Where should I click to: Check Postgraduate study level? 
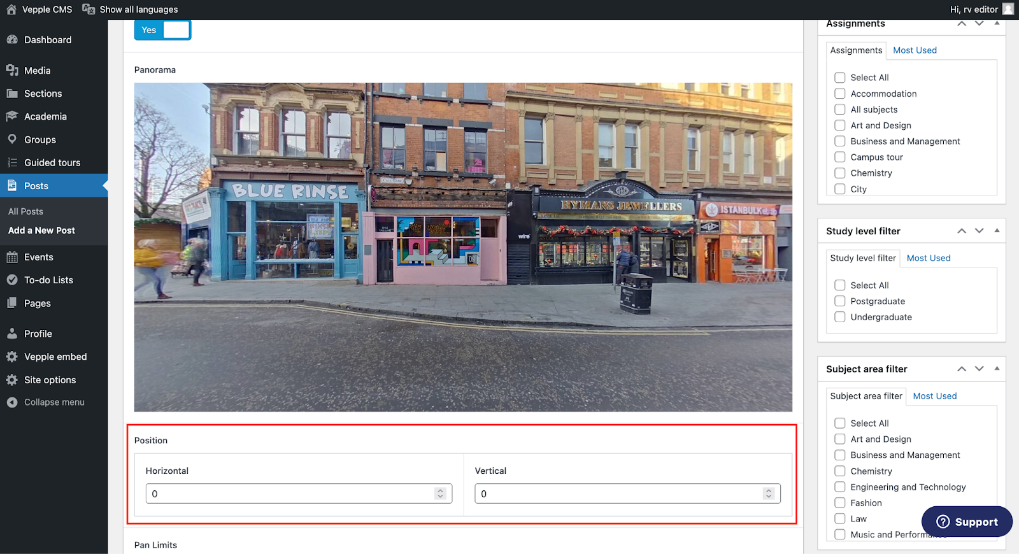pyautogui.click(x=840, y=301)
